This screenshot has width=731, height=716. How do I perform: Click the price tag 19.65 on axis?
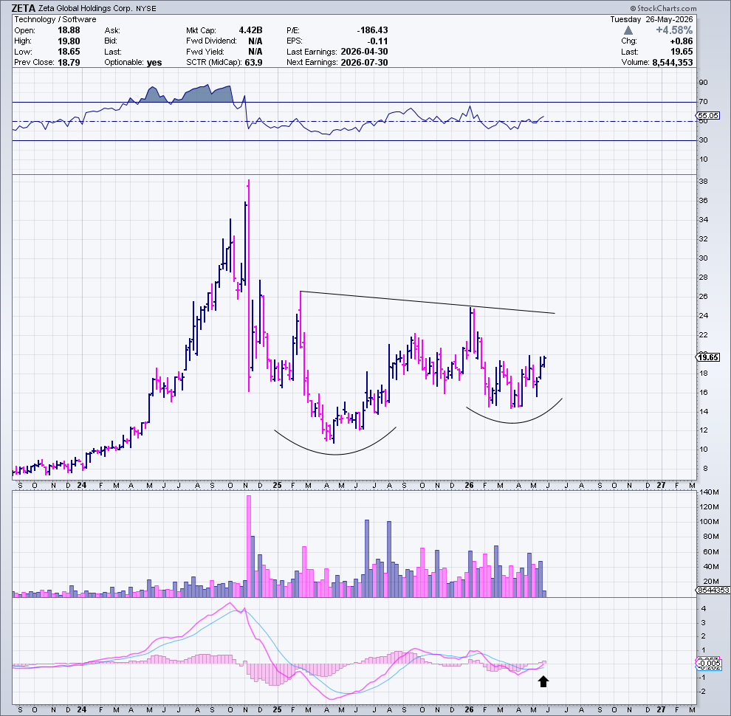coord(707,357)
